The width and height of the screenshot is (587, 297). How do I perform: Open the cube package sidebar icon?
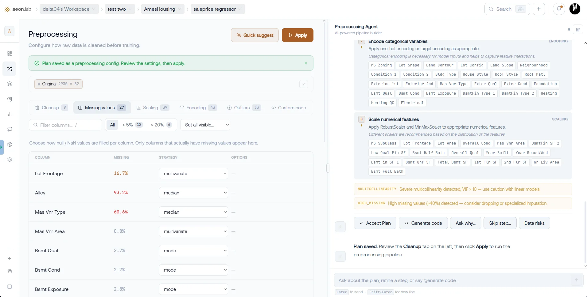coord(10,145)
